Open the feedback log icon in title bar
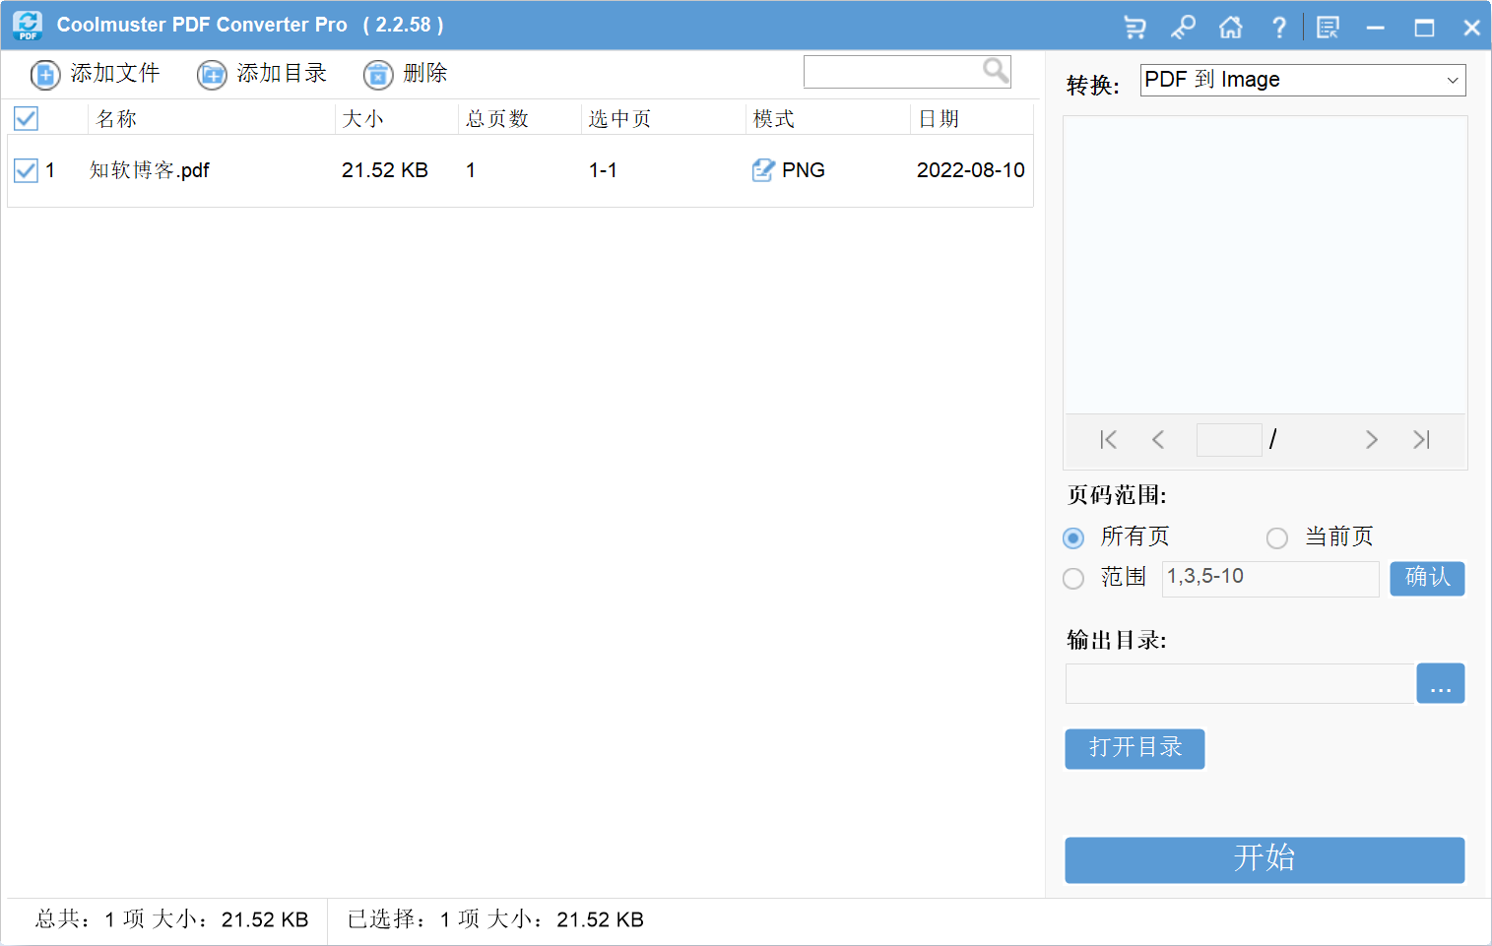 1328,28
